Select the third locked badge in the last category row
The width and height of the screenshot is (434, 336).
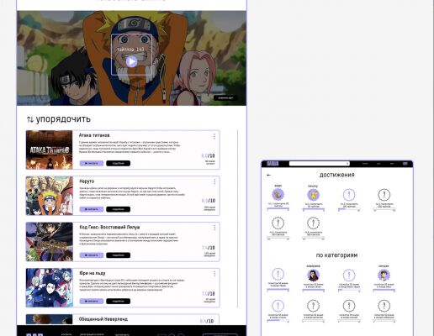tap(349, 306)
